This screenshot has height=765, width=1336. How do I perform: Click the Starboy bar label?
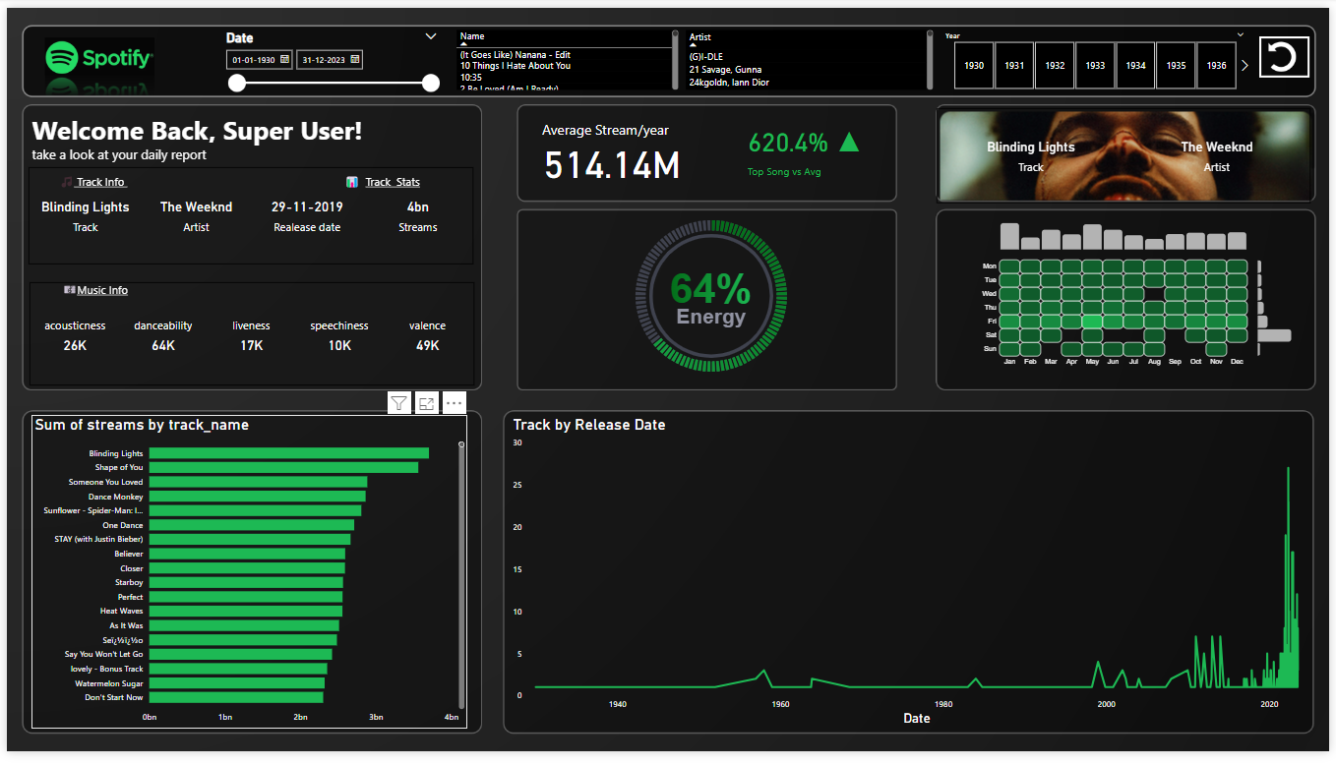pyautogui.click(x=129, y=582)
